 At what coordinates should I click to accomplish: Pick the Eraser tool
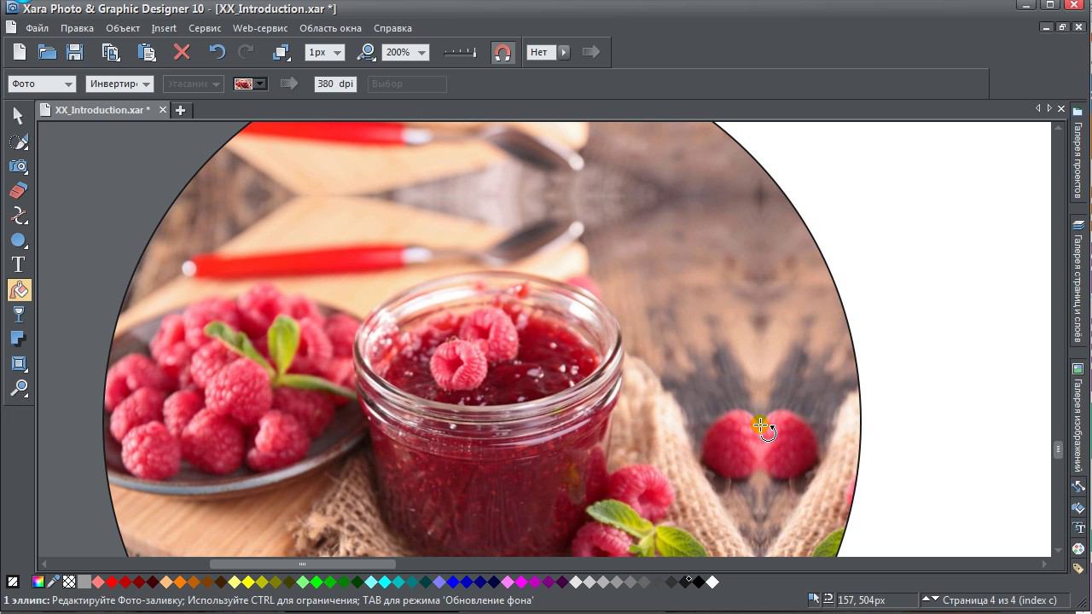coord(18,190)
